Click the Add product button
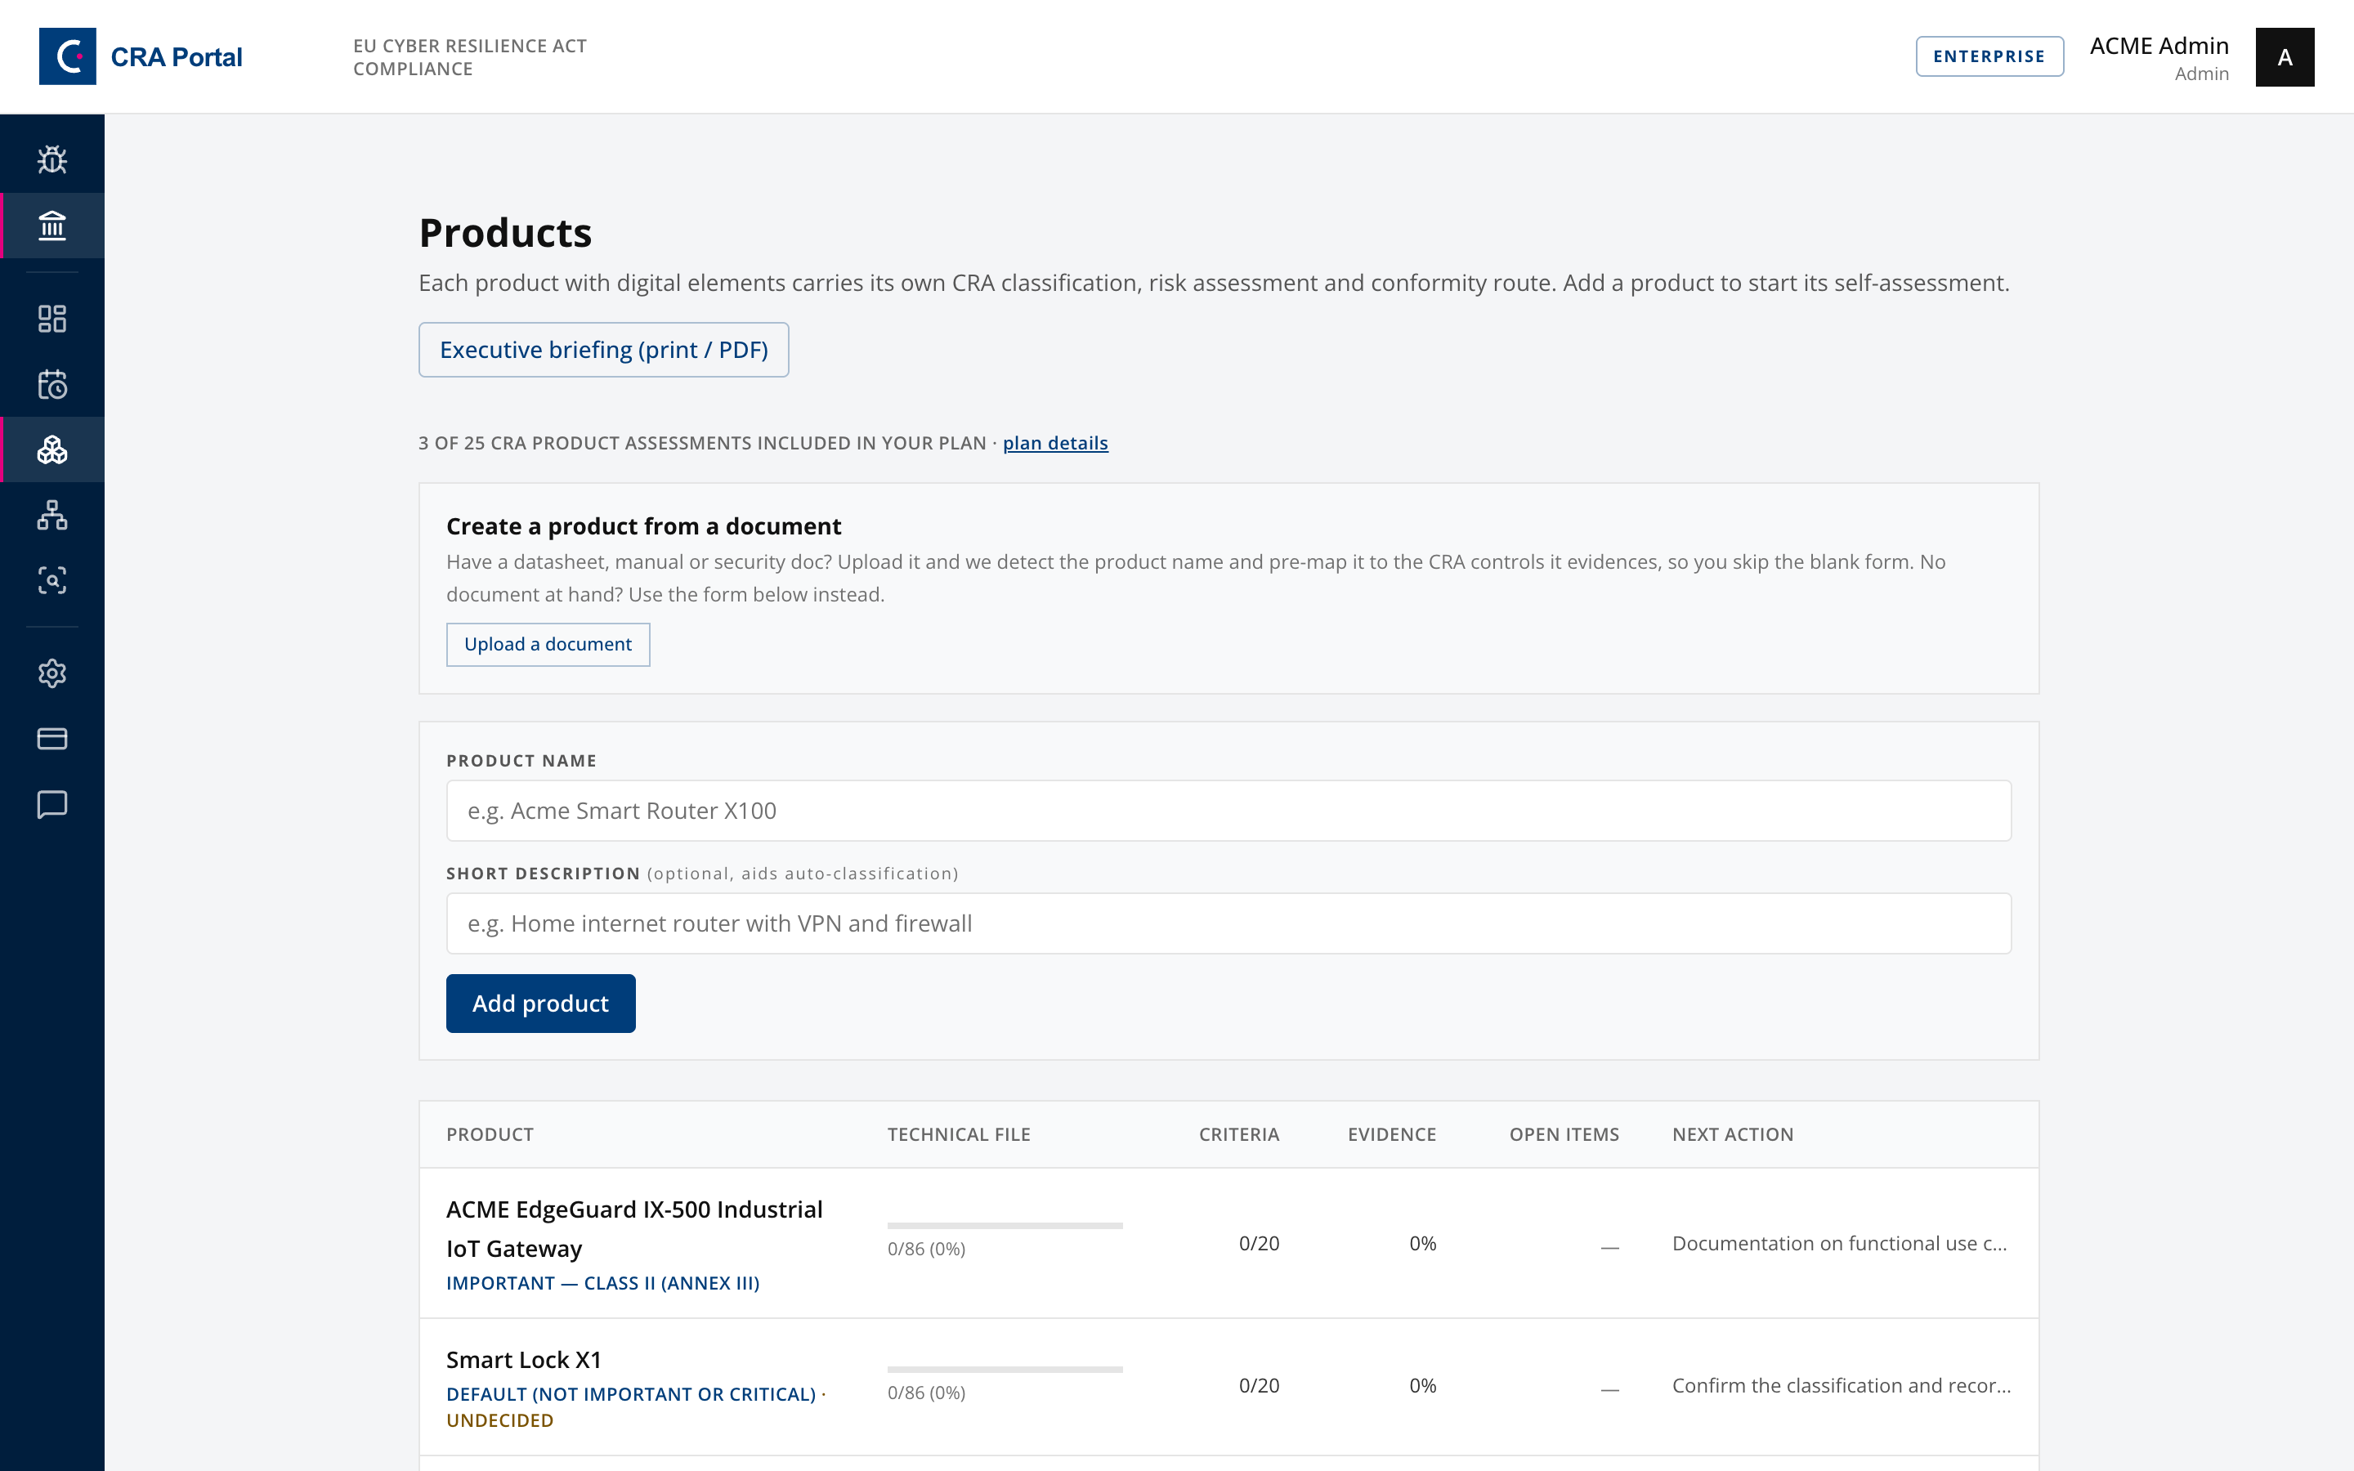The width and height of the screenshot is (2354, 1471). click(x=541, y=1003)
